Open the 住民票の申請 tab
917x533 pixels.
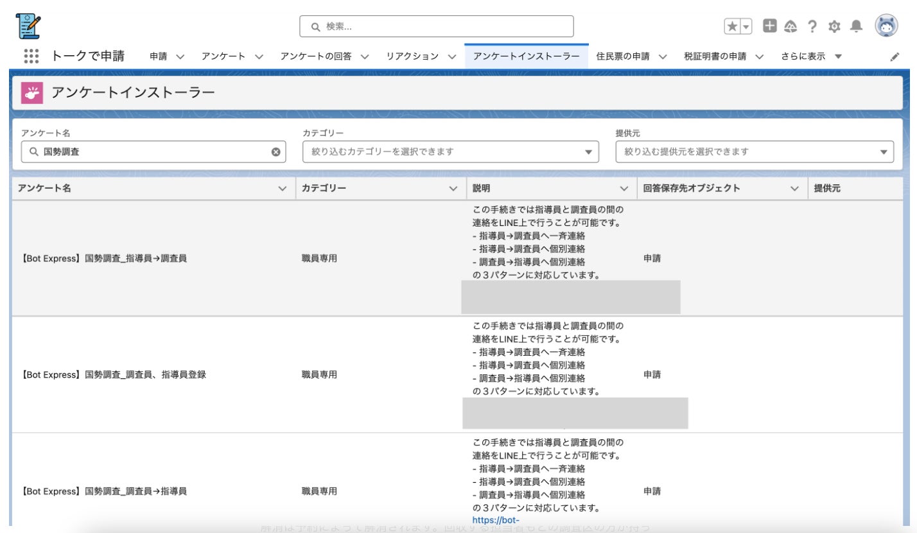[x=623, y=56]
